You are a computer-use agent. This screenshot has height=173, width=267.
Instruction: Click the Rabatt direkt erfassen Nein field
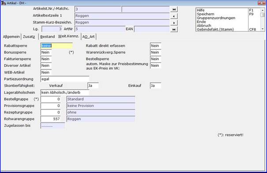coord(155,46)
